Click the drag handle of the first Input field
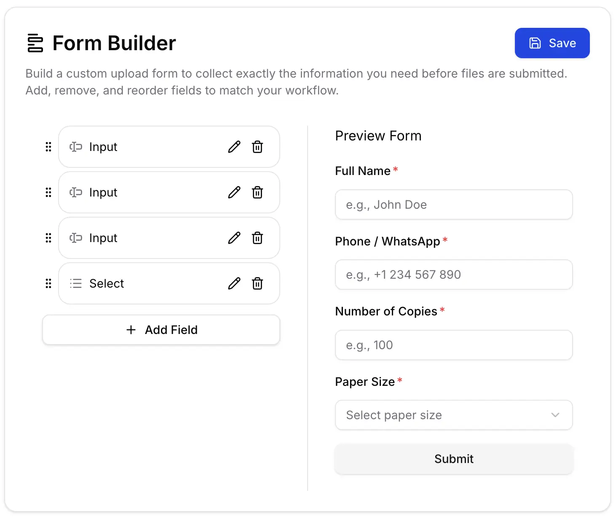Image resolution: width=616 pixels, height=517 pixels. (x=48, y=147)
